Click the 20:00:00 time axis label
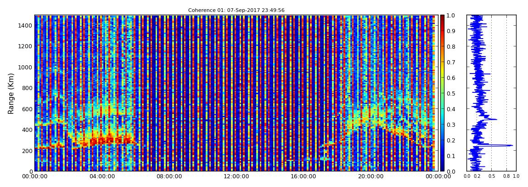The height and width of the screenshot is (187, 528). click(x=370, y=176)
